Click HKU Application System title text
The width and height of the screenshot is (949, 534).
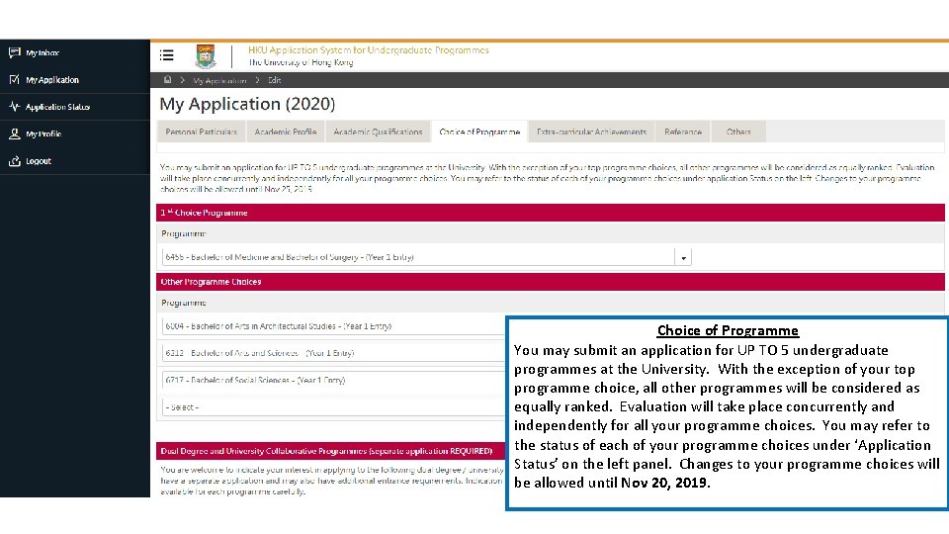click(369, 50)
